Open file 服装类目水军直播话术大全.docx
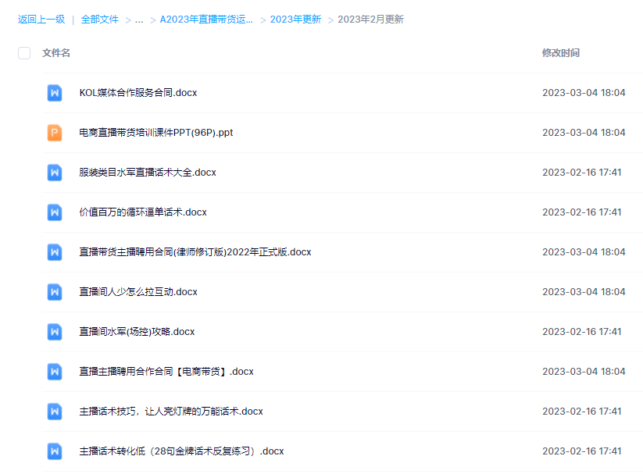 coord(148,173)
